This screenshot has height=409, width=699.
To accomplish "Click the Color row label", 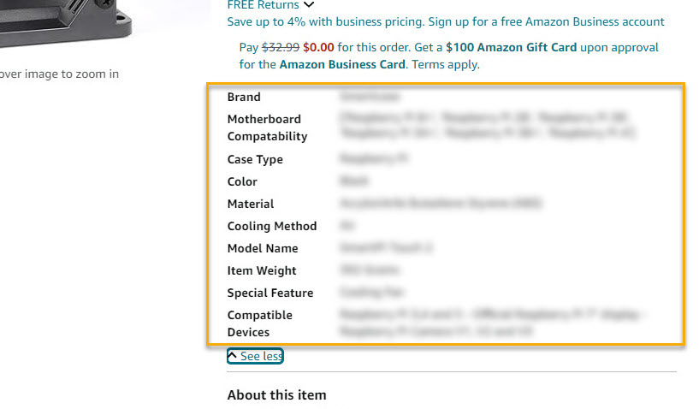I will click(242, 181).
